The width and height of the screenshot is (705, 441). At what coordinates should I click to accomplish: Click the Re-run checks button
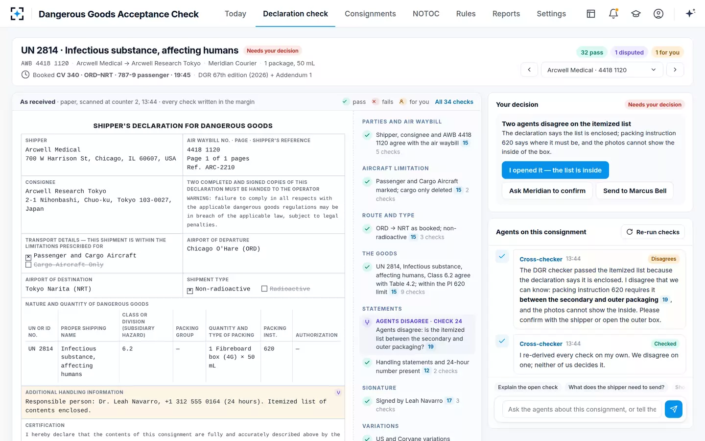(653, 232)
